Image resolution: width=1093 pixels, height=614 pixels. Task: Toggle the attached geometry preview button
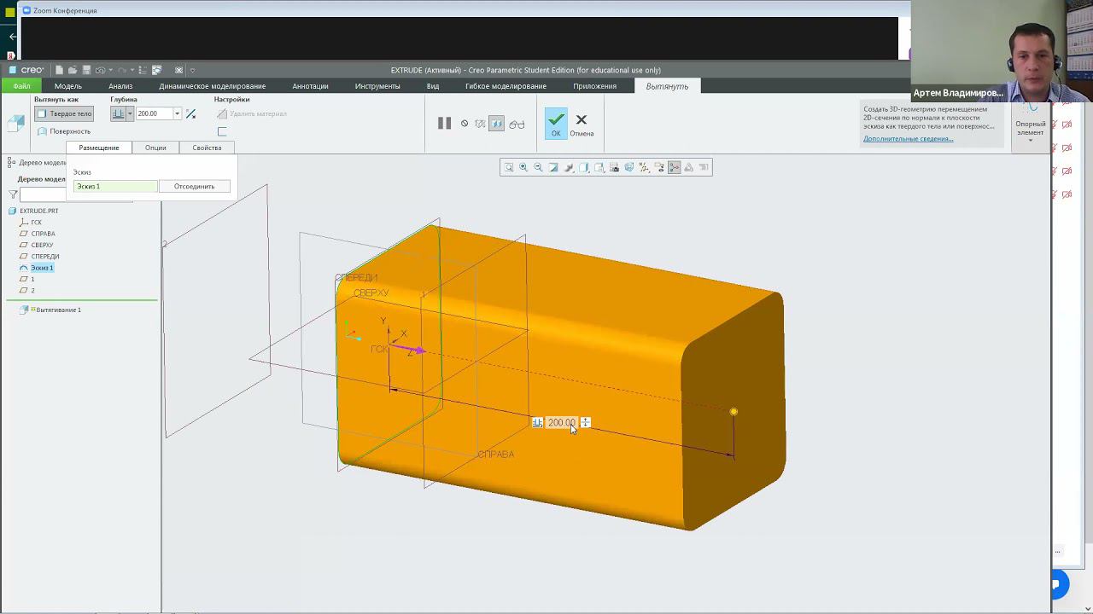pyautogui.click(x=496, y=124)
